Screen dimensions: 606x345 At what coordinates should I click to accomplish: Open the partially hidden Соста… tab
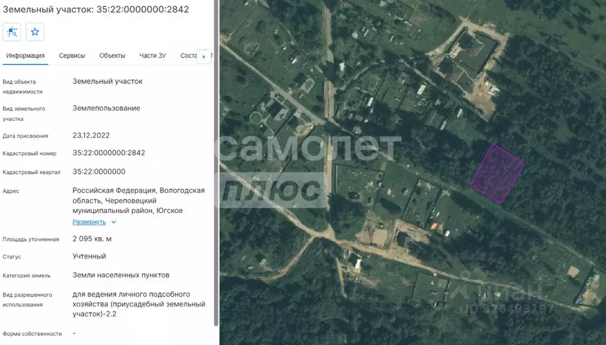click(x=188, y=56)
